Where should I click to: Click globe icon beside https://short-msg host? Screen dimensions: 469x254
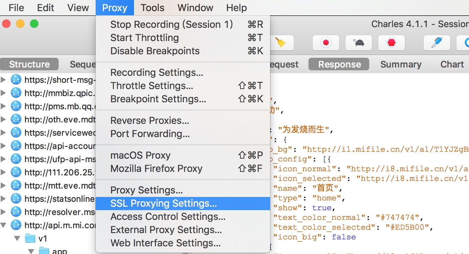(x=16, y=80)
